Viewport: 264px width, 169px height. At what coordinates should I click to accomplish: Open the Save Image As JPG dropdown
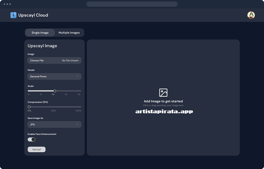click(x=54, y=125)
